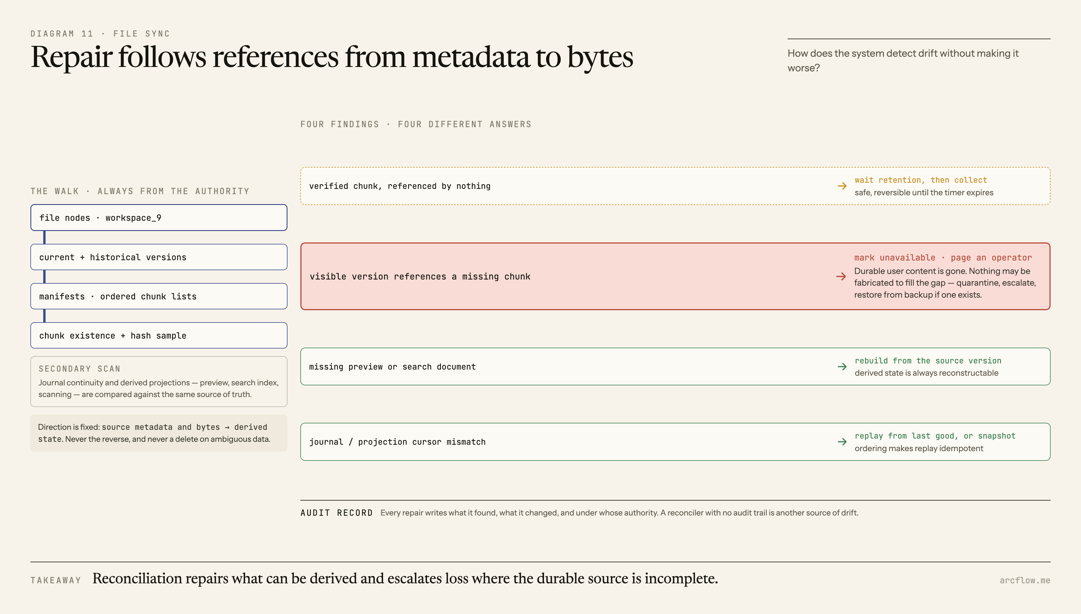Click 'manifests · ordered chunk lists' box
Viewport: 1081px width, 614px height.
159,296
